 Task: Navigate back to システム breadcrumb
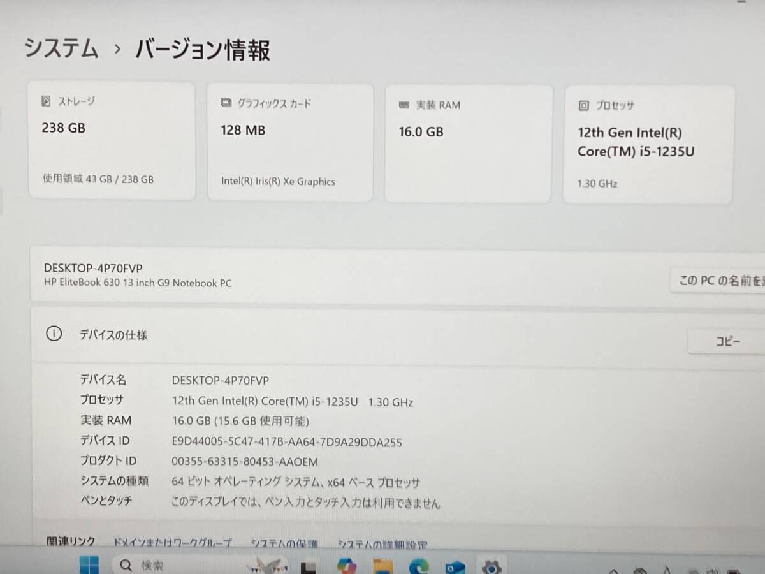point(61,48)
